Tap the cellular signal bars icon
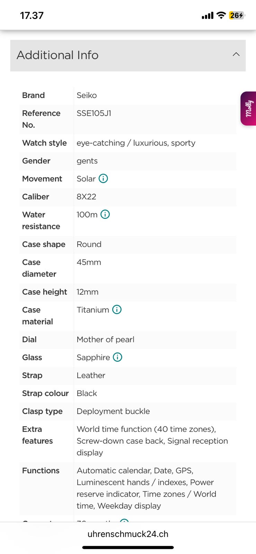The height and width of the screenshot is (554, 256). point(208,16)
